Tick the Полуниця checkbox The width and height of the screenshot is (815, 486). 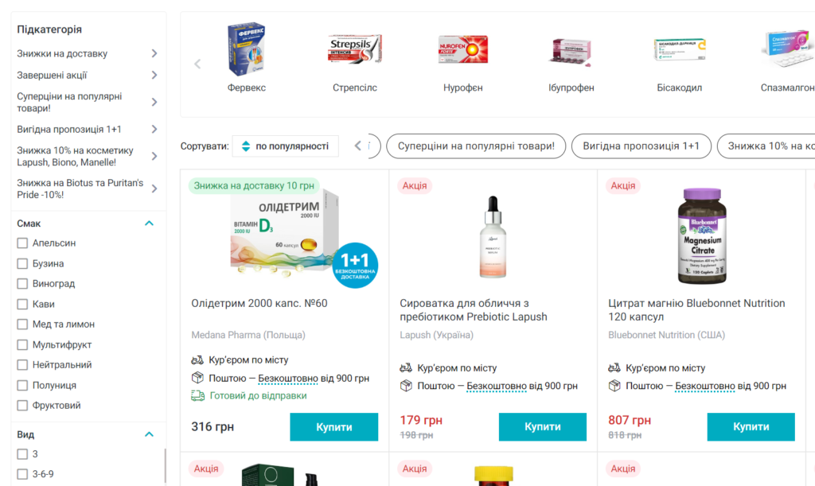coord(22,385)
